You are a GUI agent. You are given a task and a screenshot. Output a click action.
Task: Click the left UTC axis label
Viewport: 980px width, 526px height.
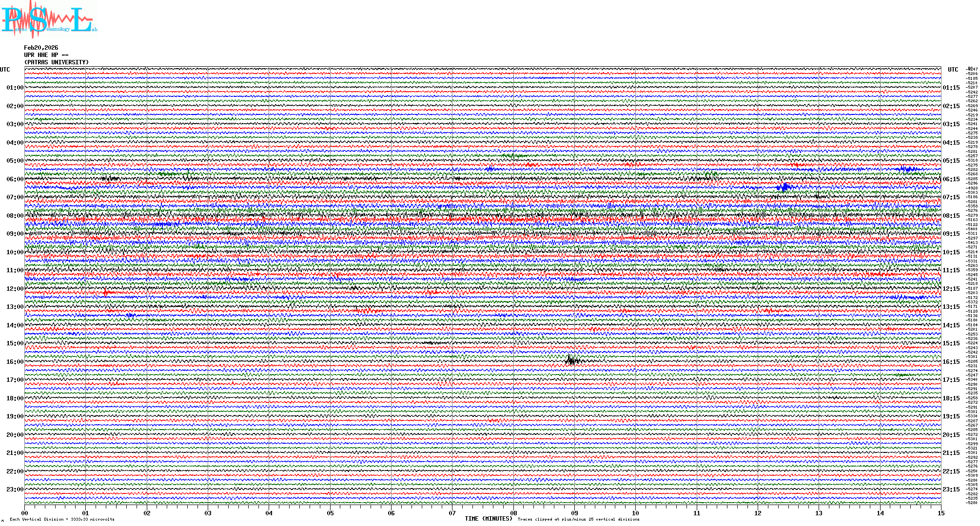click(x=5, y=70)
